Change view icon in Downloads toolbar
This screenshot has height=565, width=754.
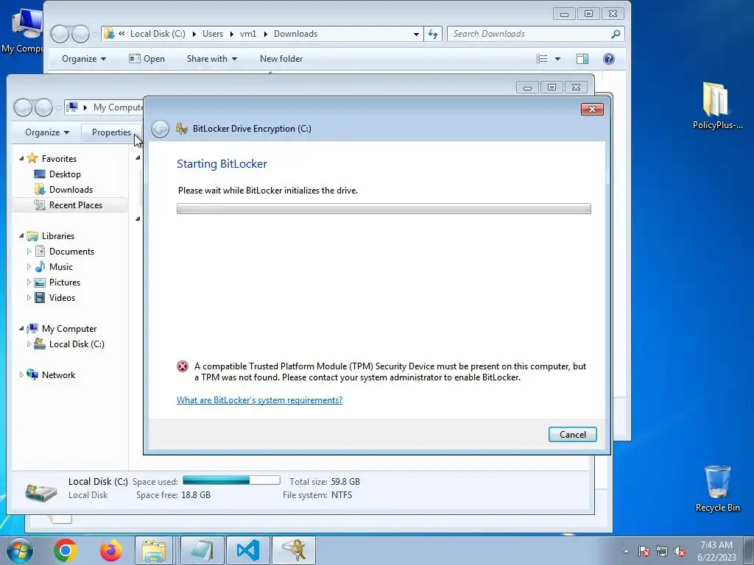(542, 59)
